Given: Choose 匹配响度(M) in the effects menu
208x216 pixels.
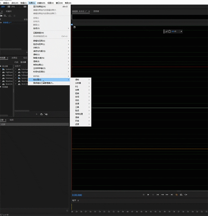Looking at the screenshot, I should click(39, 33).
